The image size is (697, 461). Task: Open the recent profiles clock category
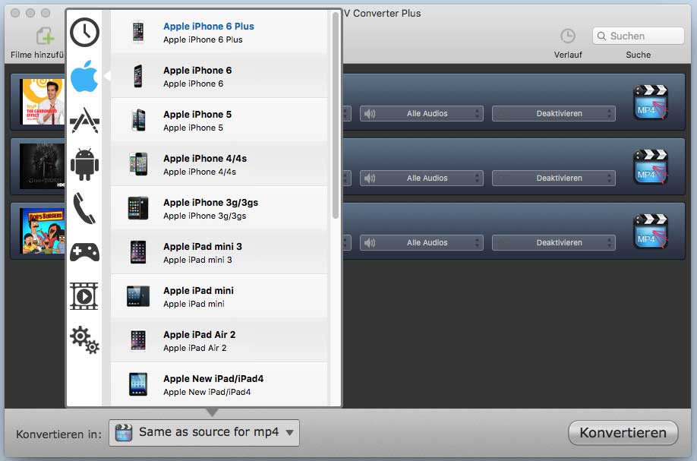[x=84, y=33]
